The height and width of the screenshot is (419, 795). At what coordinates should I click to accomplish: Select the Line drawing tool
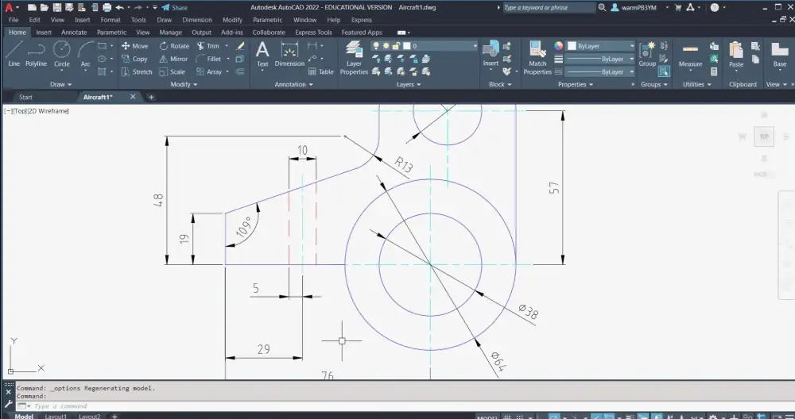click(14, 53)
